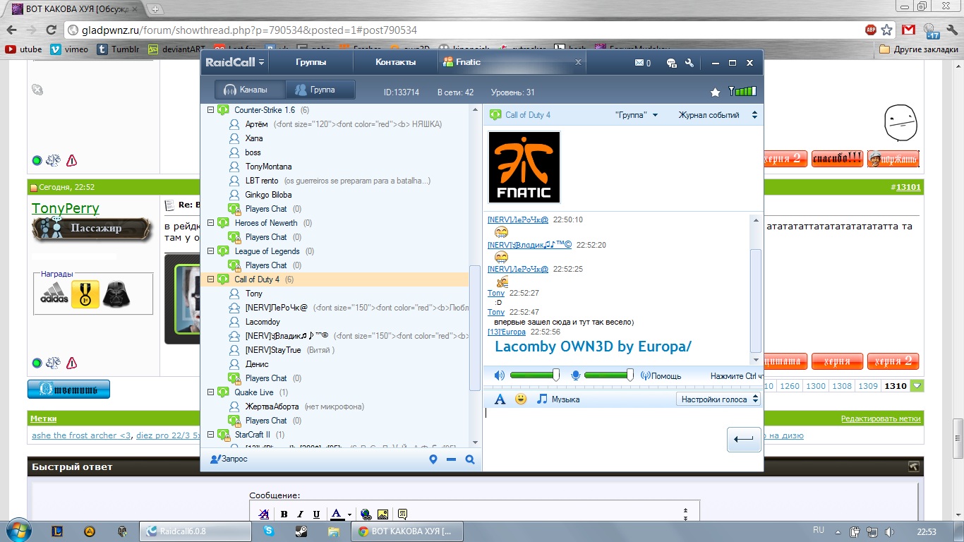
Task: Open the Настройки голоса dropdown
Action: coord(718,399)
